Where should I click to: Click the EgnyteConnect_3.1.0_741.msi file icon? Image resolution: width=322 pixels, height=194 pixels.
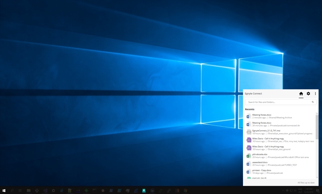pyautogui.click(x=249, y=132)
